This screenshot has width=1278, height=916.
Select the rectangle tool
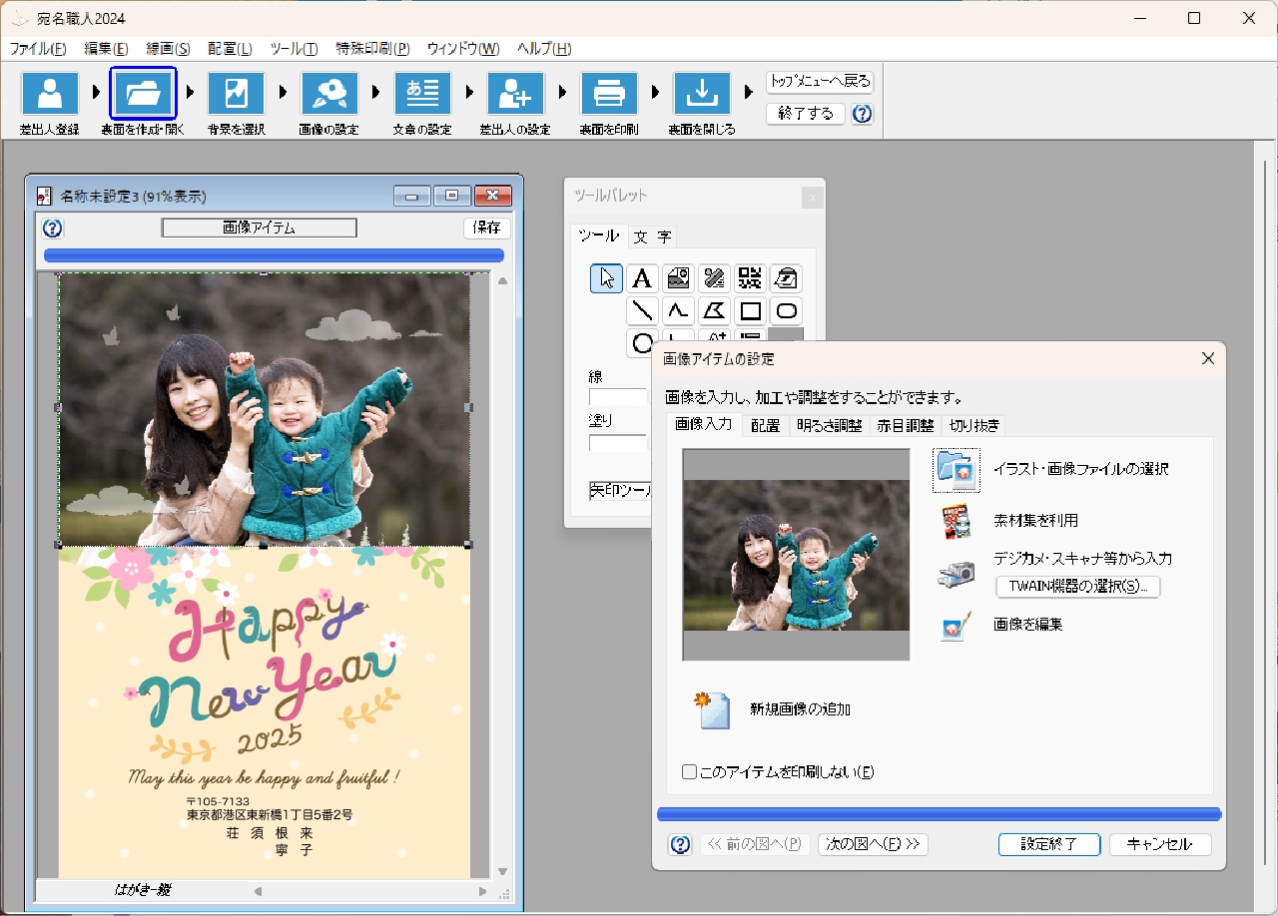click(x=750, y=311)
